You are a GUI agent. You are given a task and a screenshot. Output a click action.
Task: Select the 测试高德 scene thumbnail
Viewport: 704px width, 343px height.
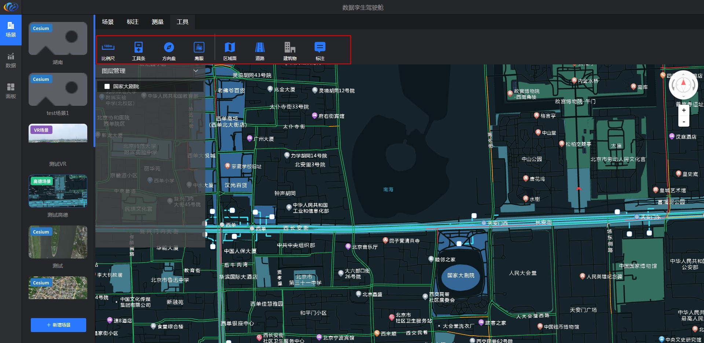tap(58, 191)
